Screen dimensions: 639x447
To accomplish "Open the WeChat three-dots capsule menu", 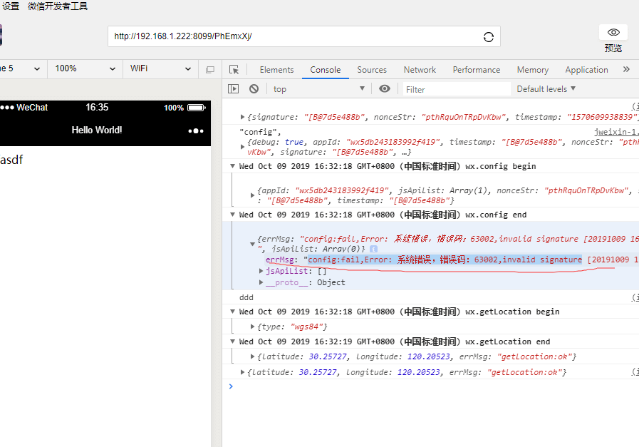I will [195, 130].
